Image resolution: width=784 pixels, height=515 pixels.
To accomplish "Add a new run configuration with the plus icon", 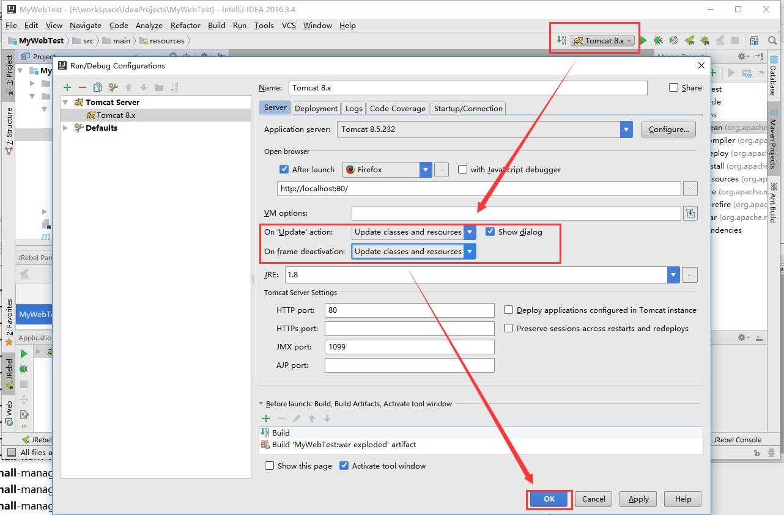I will 67,87.
